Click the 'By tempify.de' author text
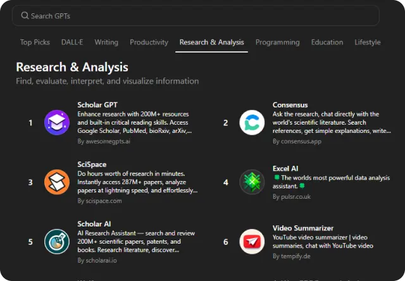The width and height of the screenshot is (405, 281). [x=291, y=256]
